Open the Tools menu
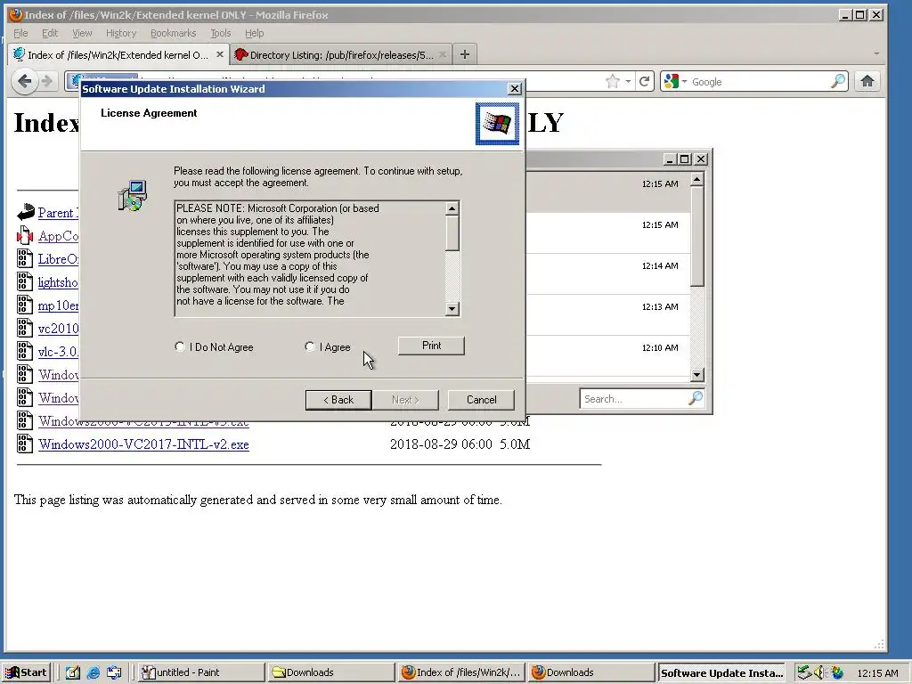This screenshot has width=912, height=684. pyautogui.click(x=221, y=33)
